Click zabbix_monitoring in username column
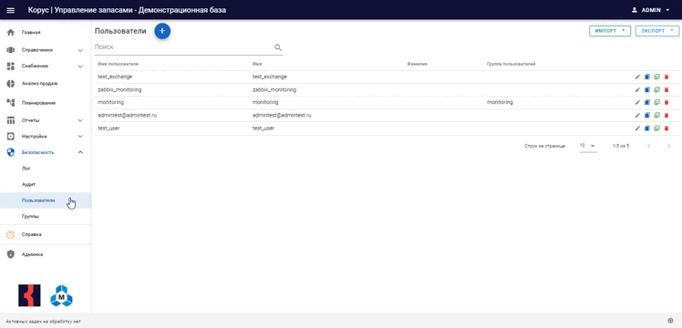 click(x=119, y=90)
